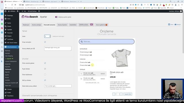Image resolution: width=184 pixels, height=103 pixels.
Task: Reload the page with browser refresh button
Action: [x=12, y=5]
